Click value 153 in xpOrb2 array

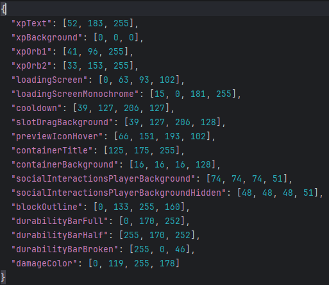[96, 65]
